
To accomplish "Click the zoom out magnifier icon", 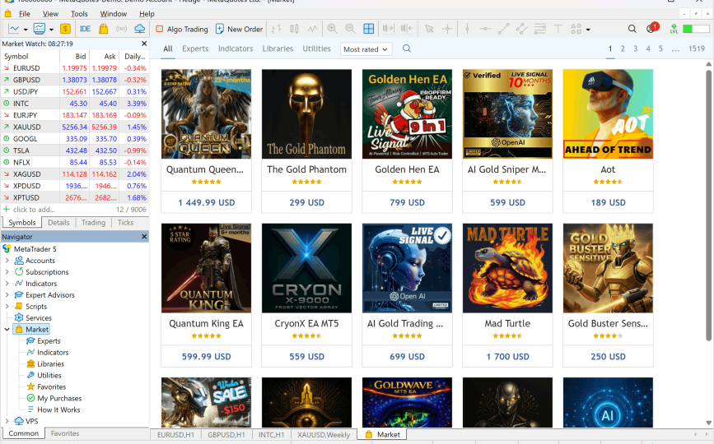I will [x=350, y=29].
